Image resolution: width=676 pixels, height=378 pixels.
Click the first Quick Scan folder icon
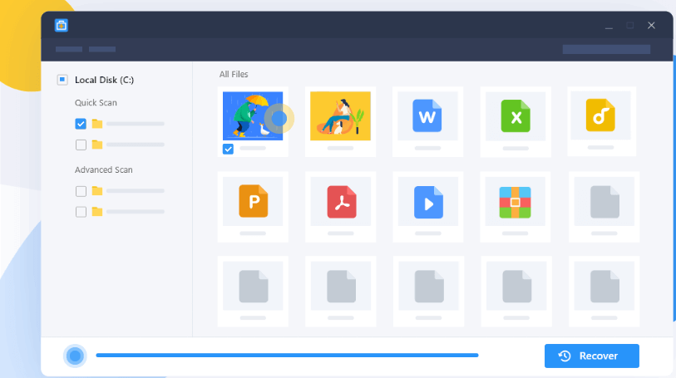97,124
